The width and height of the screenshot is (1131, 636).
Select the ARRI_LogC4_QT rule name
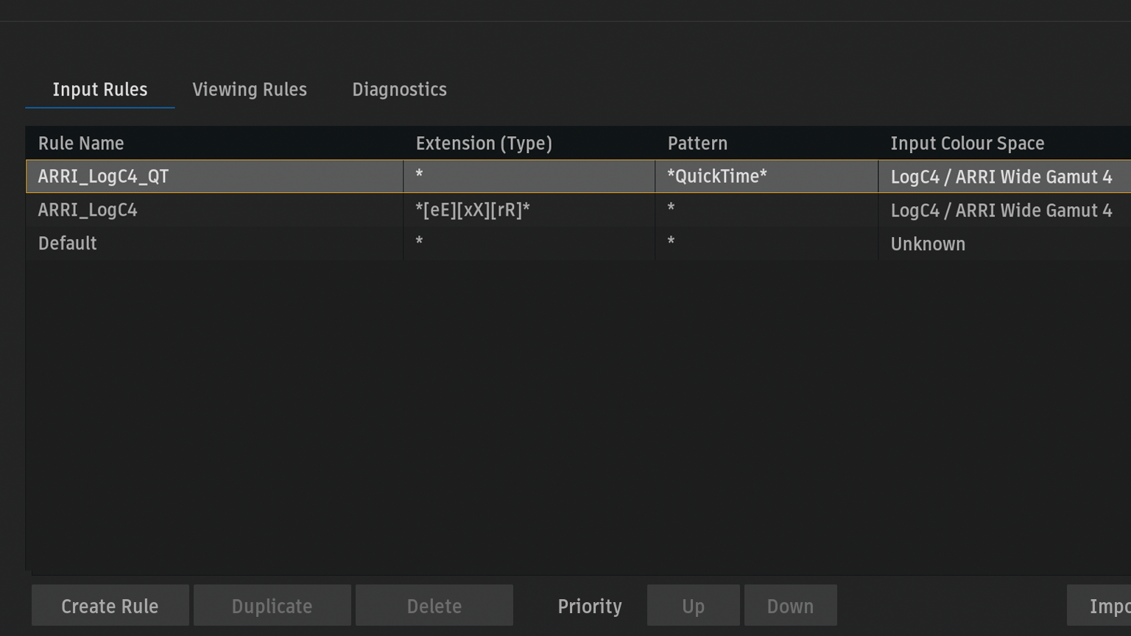pos(104,177)
